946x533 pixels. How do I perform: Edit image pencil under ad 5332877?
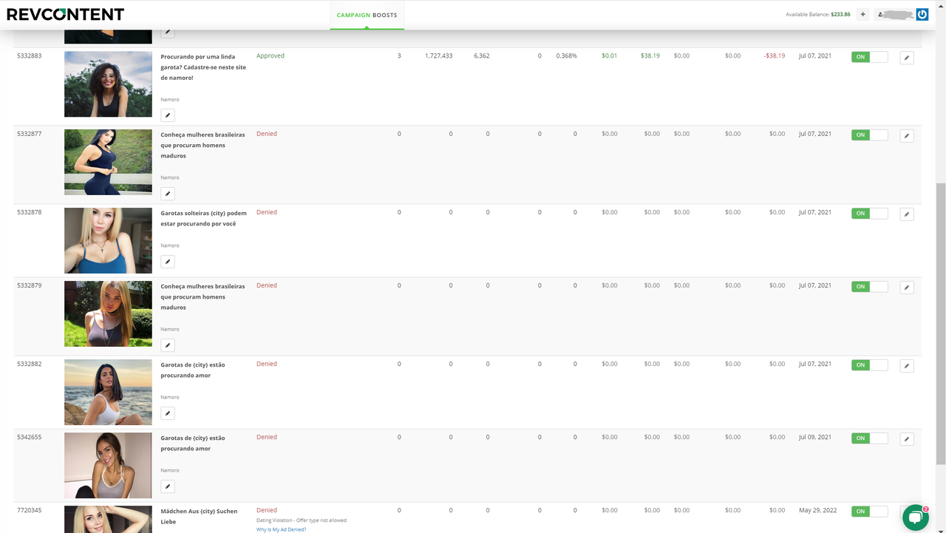tap(168, 194)
